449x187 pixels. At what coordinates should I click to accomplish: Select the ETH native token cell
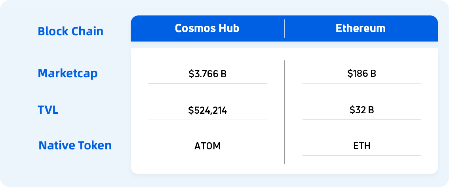tap(361, 146)
